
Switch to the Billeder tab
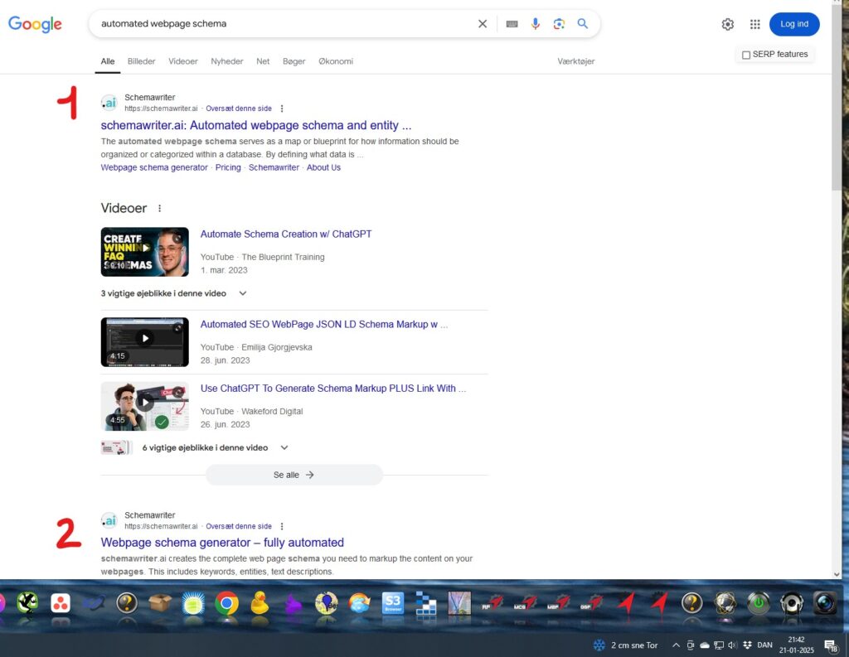[x=141, y=61]
